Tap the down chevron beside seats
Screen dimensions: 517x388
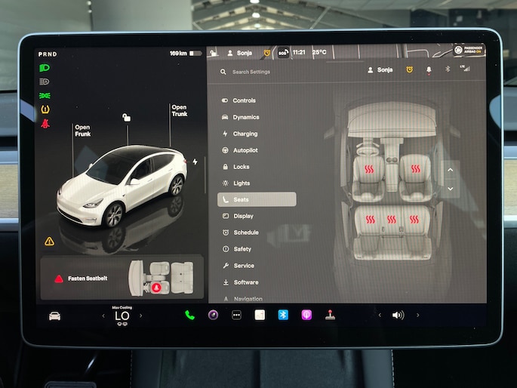tap(451, 189)
